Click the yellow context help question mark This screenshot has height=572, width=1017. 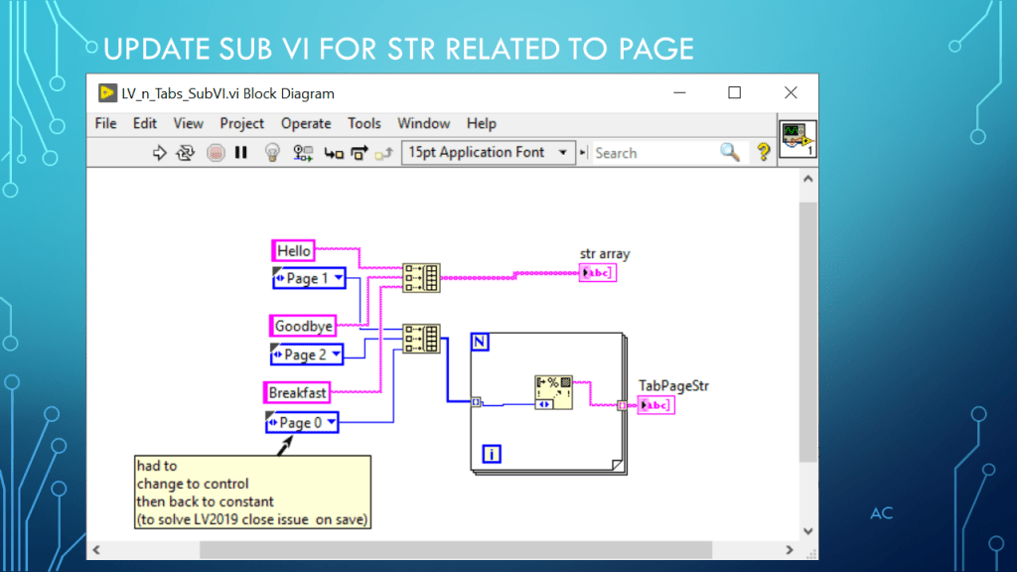click(763, 152)
